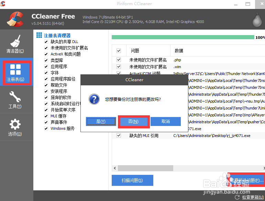Image resolution: width=265 pixels, height=201 pixels.
Task: Toggle the 字体 checkbox
Action: (x=46, y=73)
